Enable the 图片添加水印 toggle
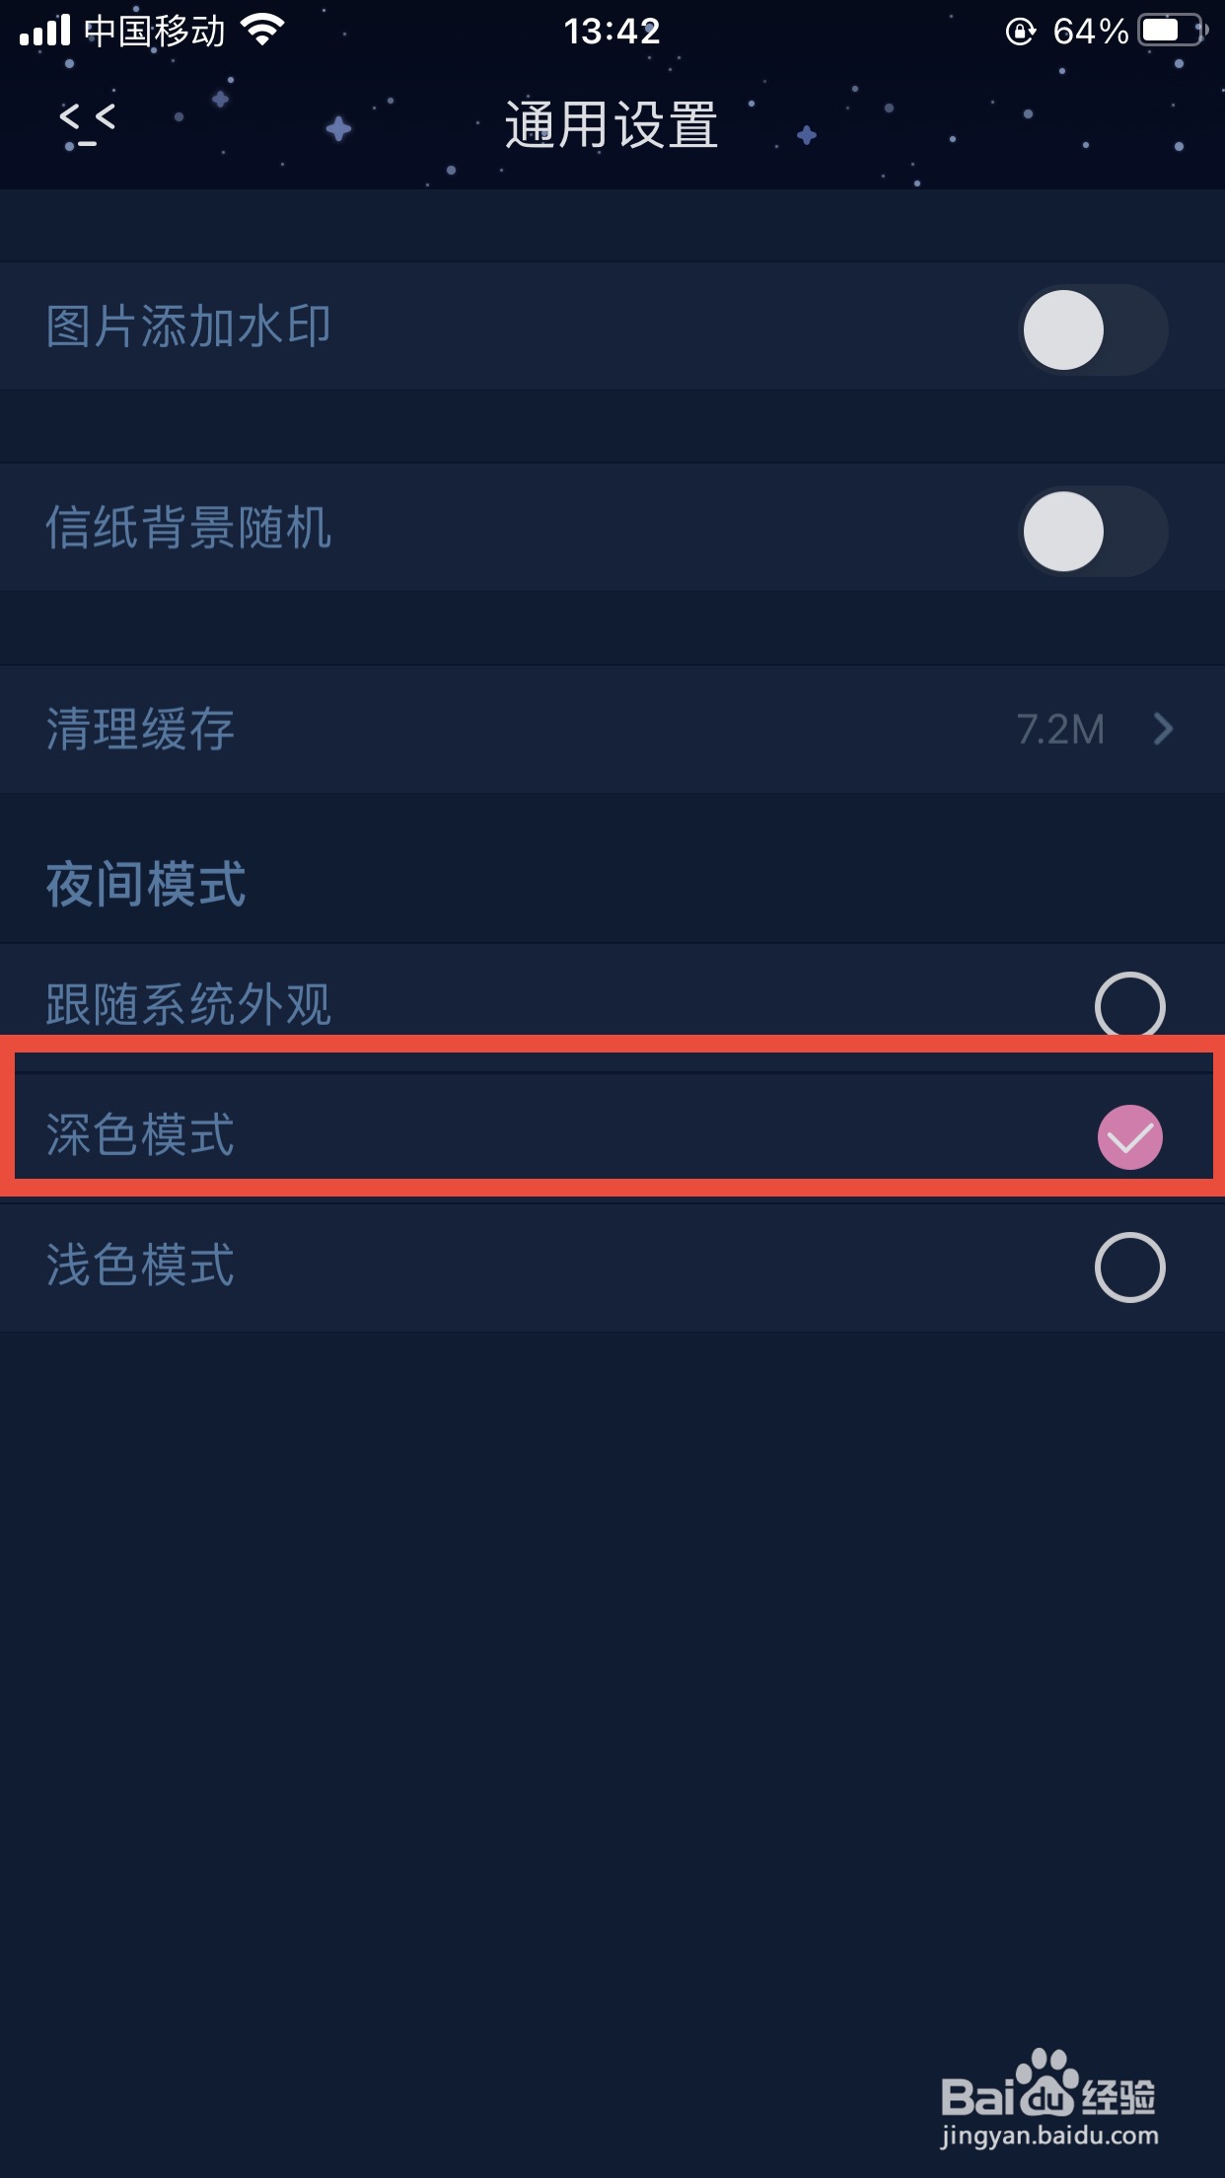The image size is (1225, 2178). click(1093, 330)
